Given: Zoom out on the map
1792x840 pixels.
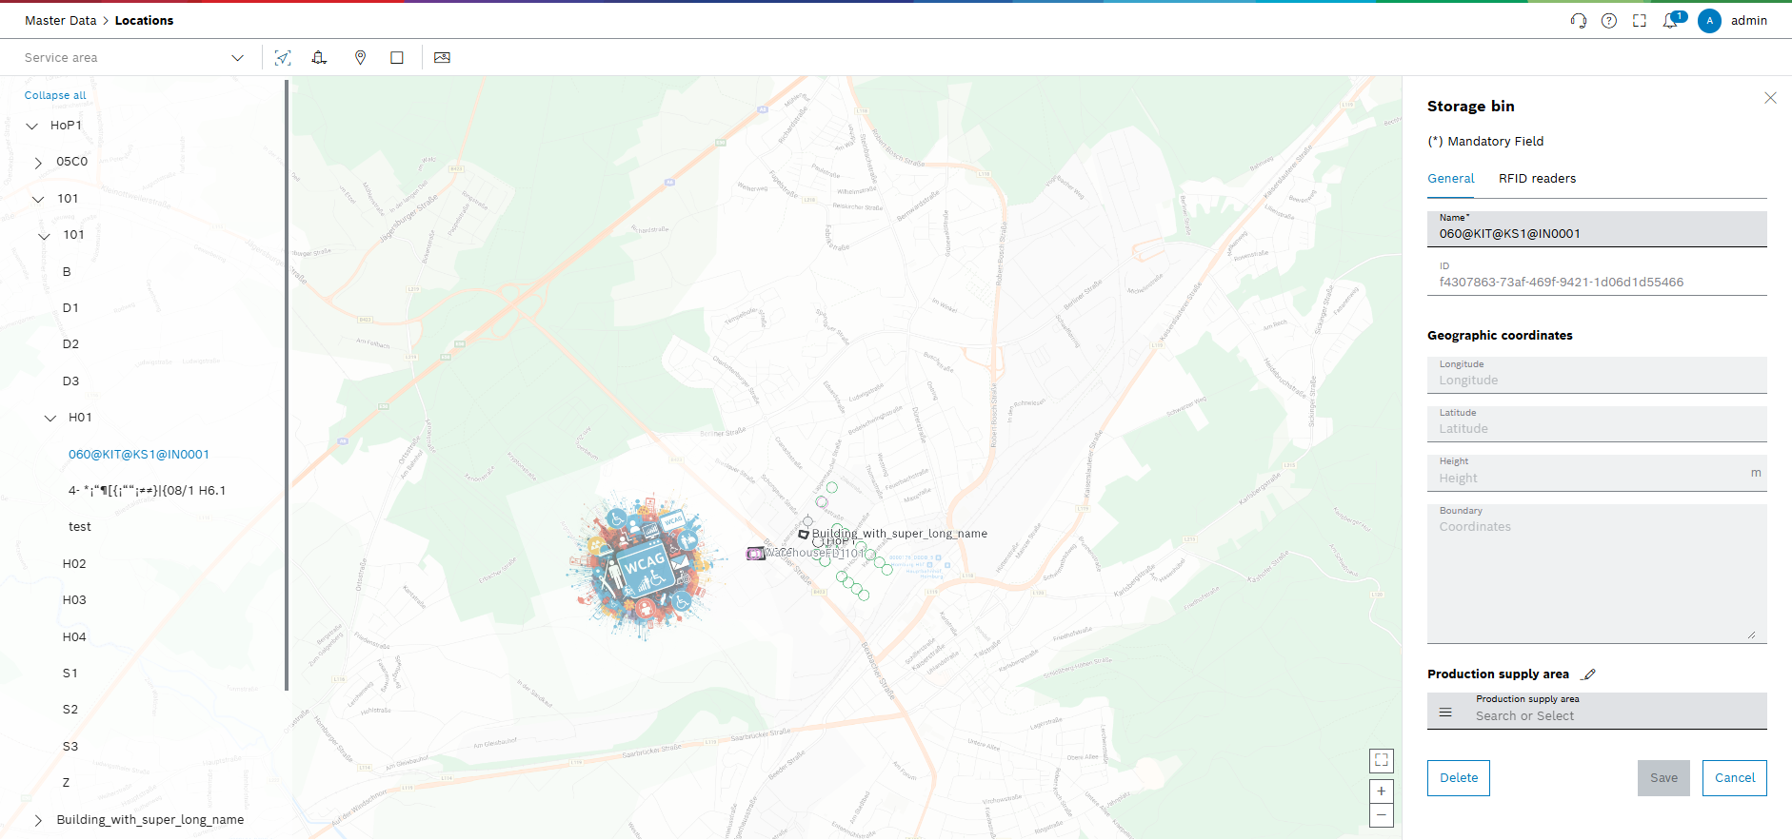Looking at the screenshot, I should pyautogui.click(x=1381, y=815).
